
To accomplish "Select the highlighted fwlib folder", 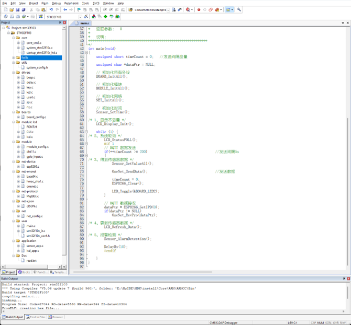I will click(x=41, y=57).
